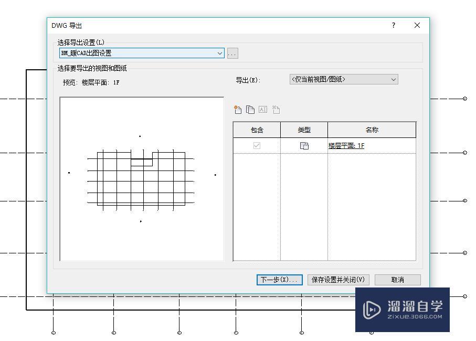This screenshot has height=341, width=476.
Task: Select the 预览: 楼层平面: 1F label
Action: (x=91, y=82)
